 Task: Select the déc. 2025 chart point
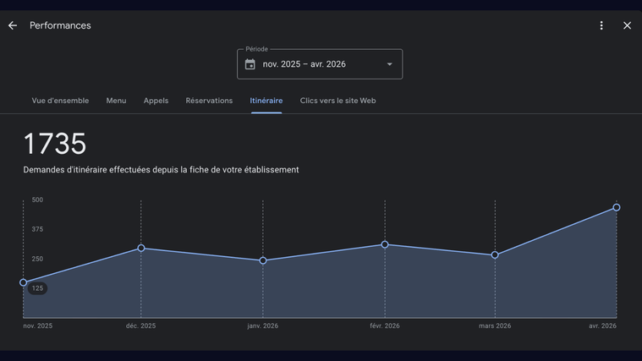[141, 249]
